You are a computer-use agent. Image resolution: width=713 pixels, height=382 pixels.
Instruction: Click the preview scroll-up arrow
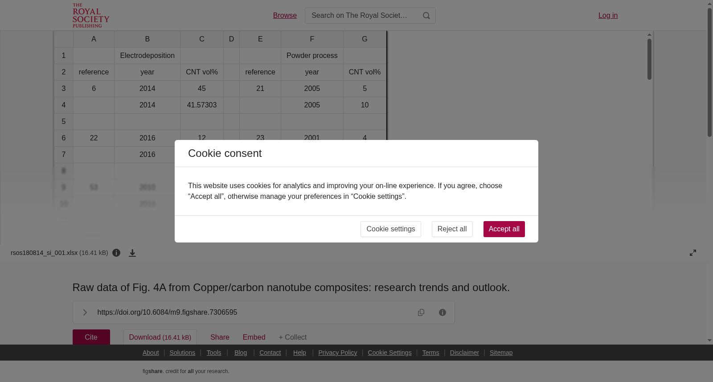tap(650, 34)
